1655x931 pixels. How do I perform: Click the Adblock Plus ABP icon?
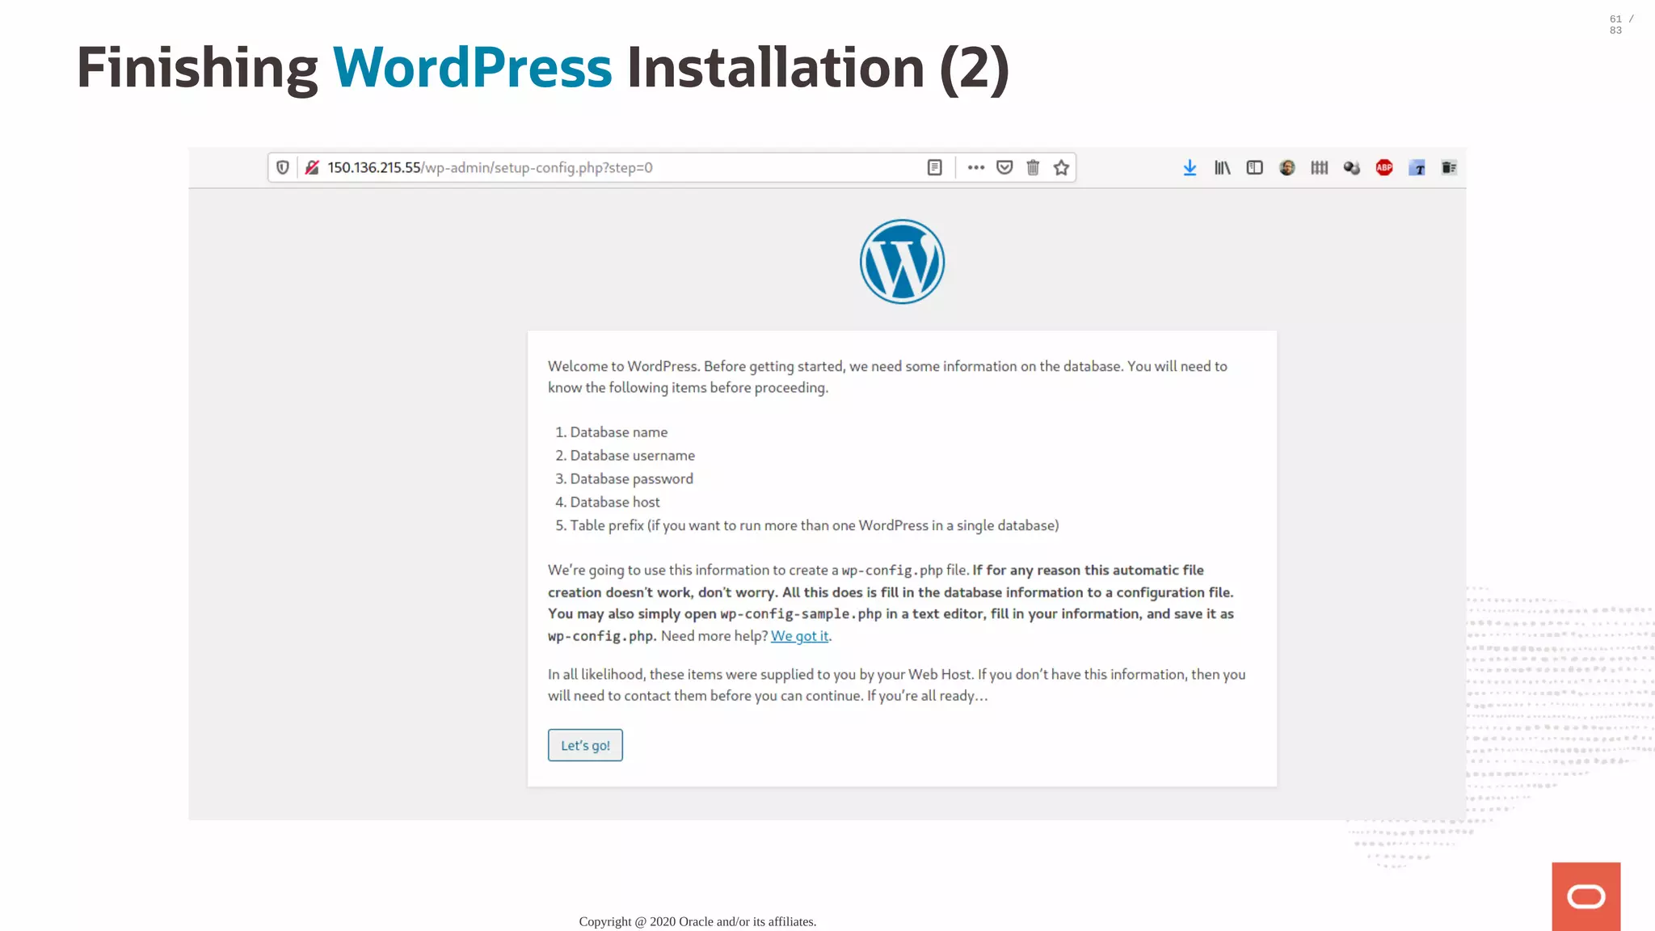(1384, 167)
